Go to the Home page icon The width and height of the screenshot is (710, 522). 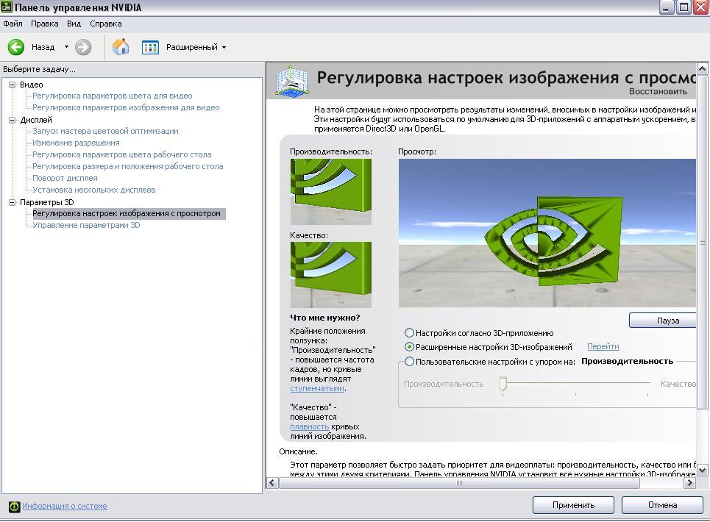click(121, 46)
